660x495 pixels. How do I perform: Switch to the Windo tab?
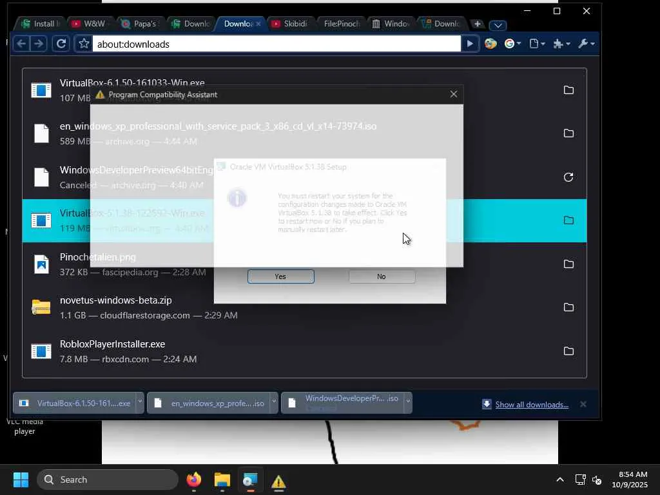pyautogui.click(x=391, y=24)
